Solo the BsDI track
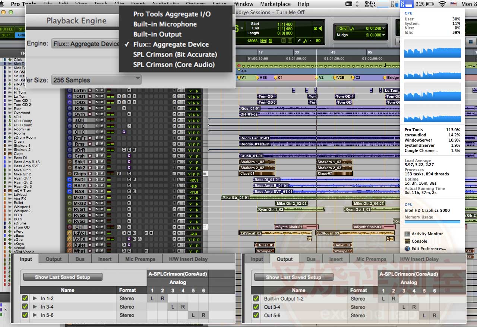 click(x=97, y=180)
